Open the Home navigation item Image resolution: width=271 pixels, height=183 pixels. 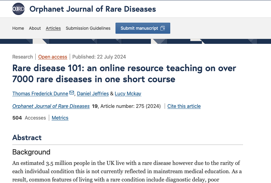tap(18, 28)
